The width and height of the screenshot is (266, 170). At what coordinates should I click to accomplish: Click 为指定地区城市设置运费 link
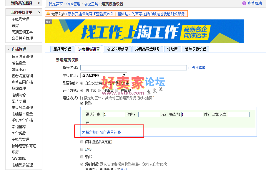pos(102,132)
